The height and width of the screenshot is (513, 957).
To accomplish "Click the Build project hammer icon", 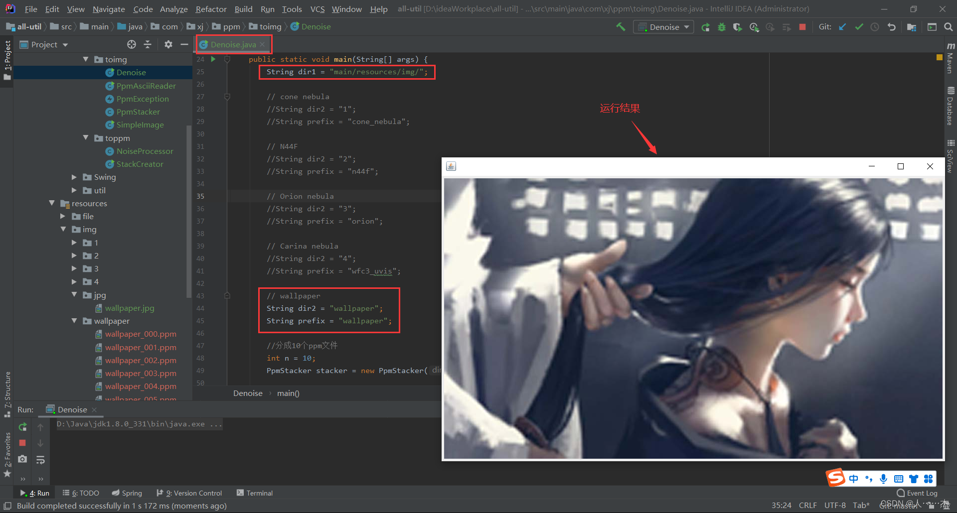I will [x=621, y=27].
